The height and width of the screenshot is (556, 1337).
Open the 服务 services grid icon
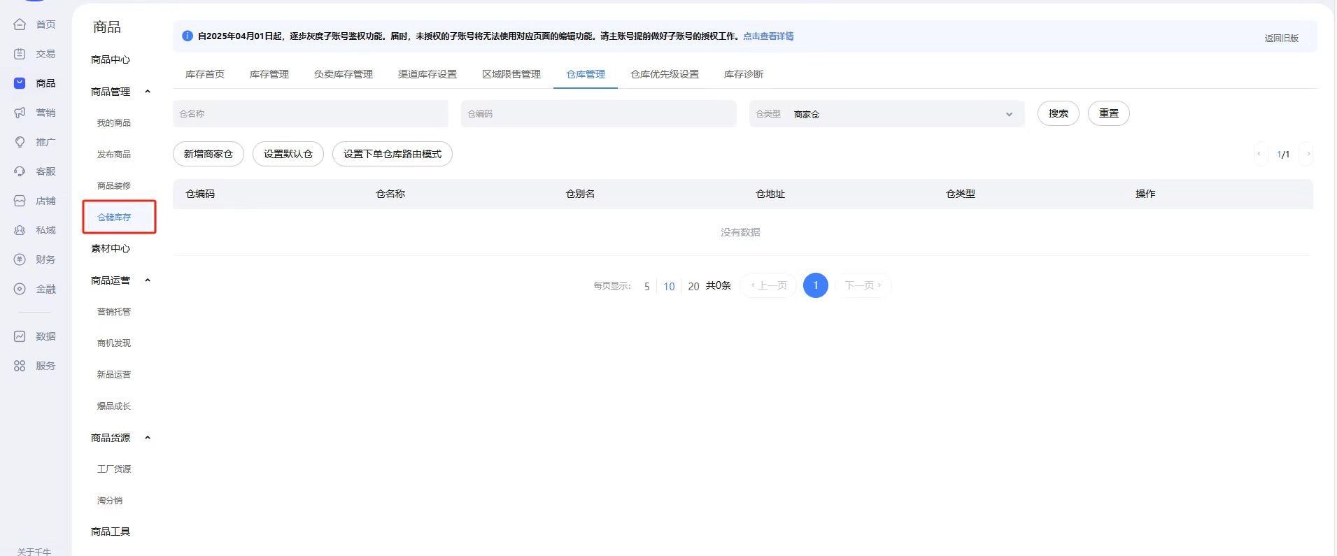[20, 366]
